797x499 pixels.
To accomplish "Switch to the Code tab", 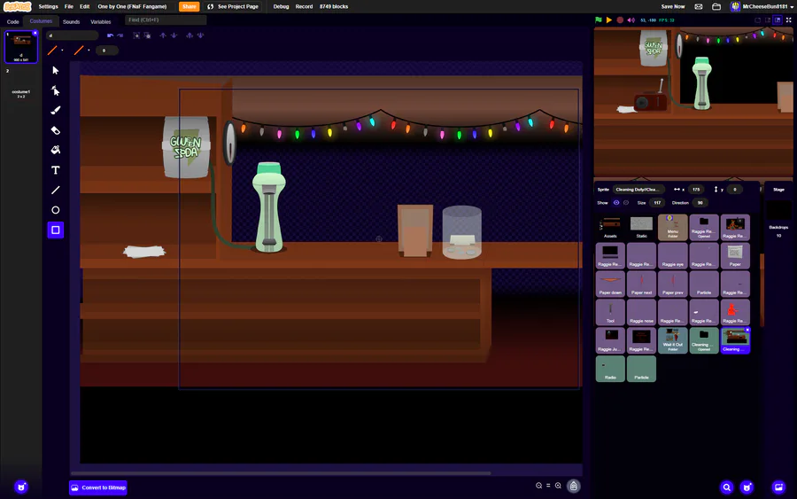I will click(x=12, y=22).
